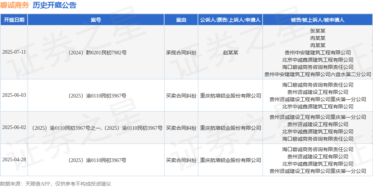Click the 历史开庭公告 heading

click(54, 5)
